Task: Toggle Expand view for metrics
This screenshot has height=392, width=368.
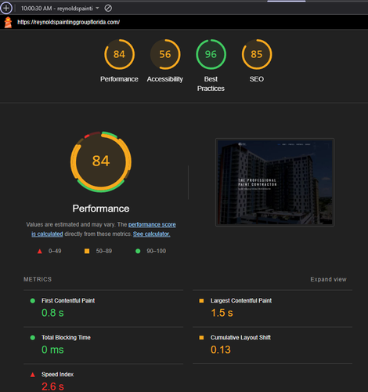Action: [328, 279]
